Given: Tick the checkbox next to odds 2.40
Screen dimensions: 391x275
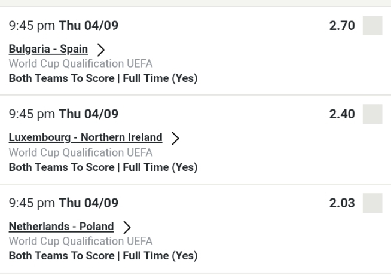Looking at the screenshot, I should click(x=372, y=114).
